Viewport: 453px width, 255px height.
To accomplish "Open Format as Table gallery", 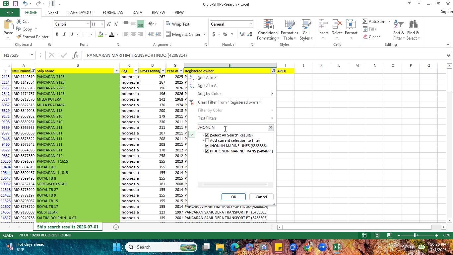I will click(x=290, y=30).
